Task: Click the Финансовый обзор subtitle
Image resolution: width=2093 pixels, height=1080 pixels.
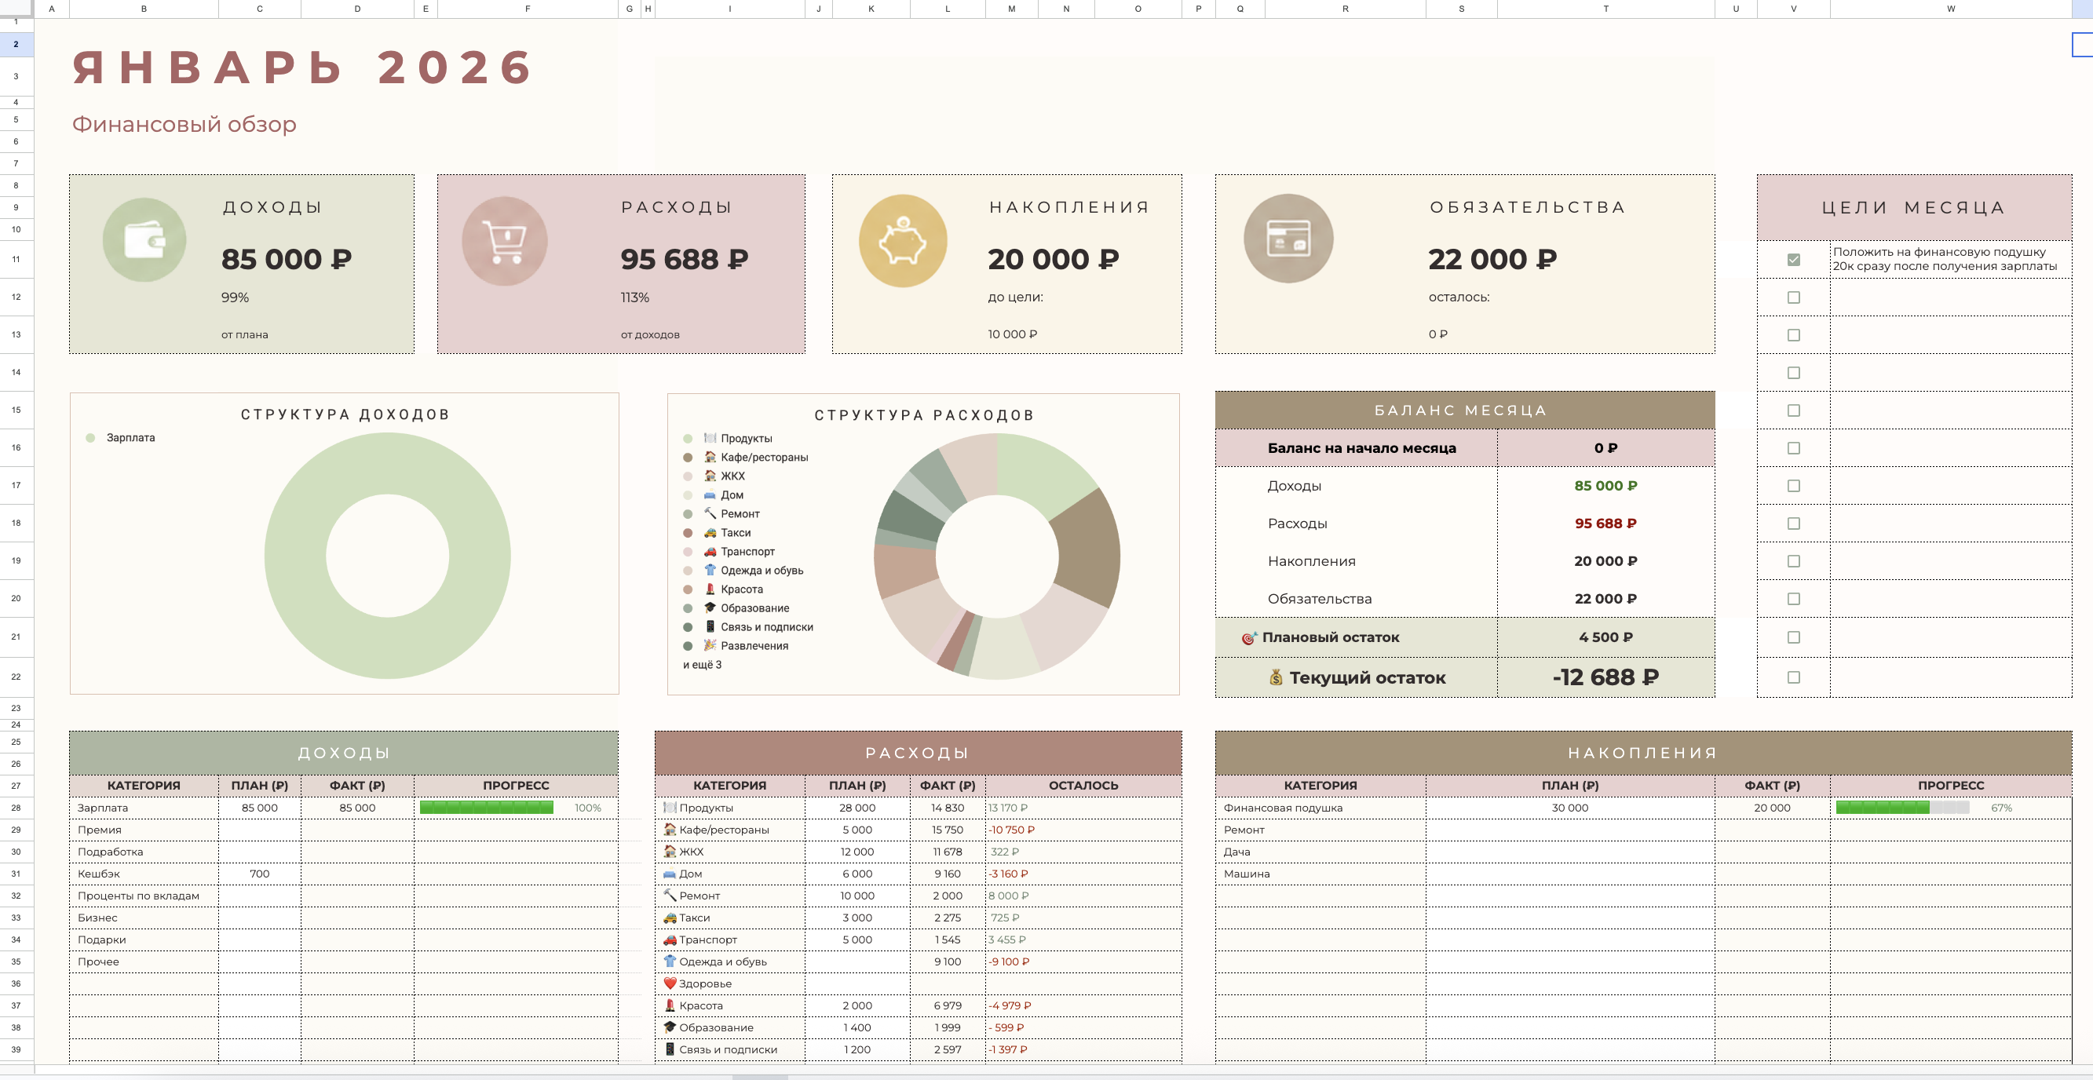Action: pos(184,124)
